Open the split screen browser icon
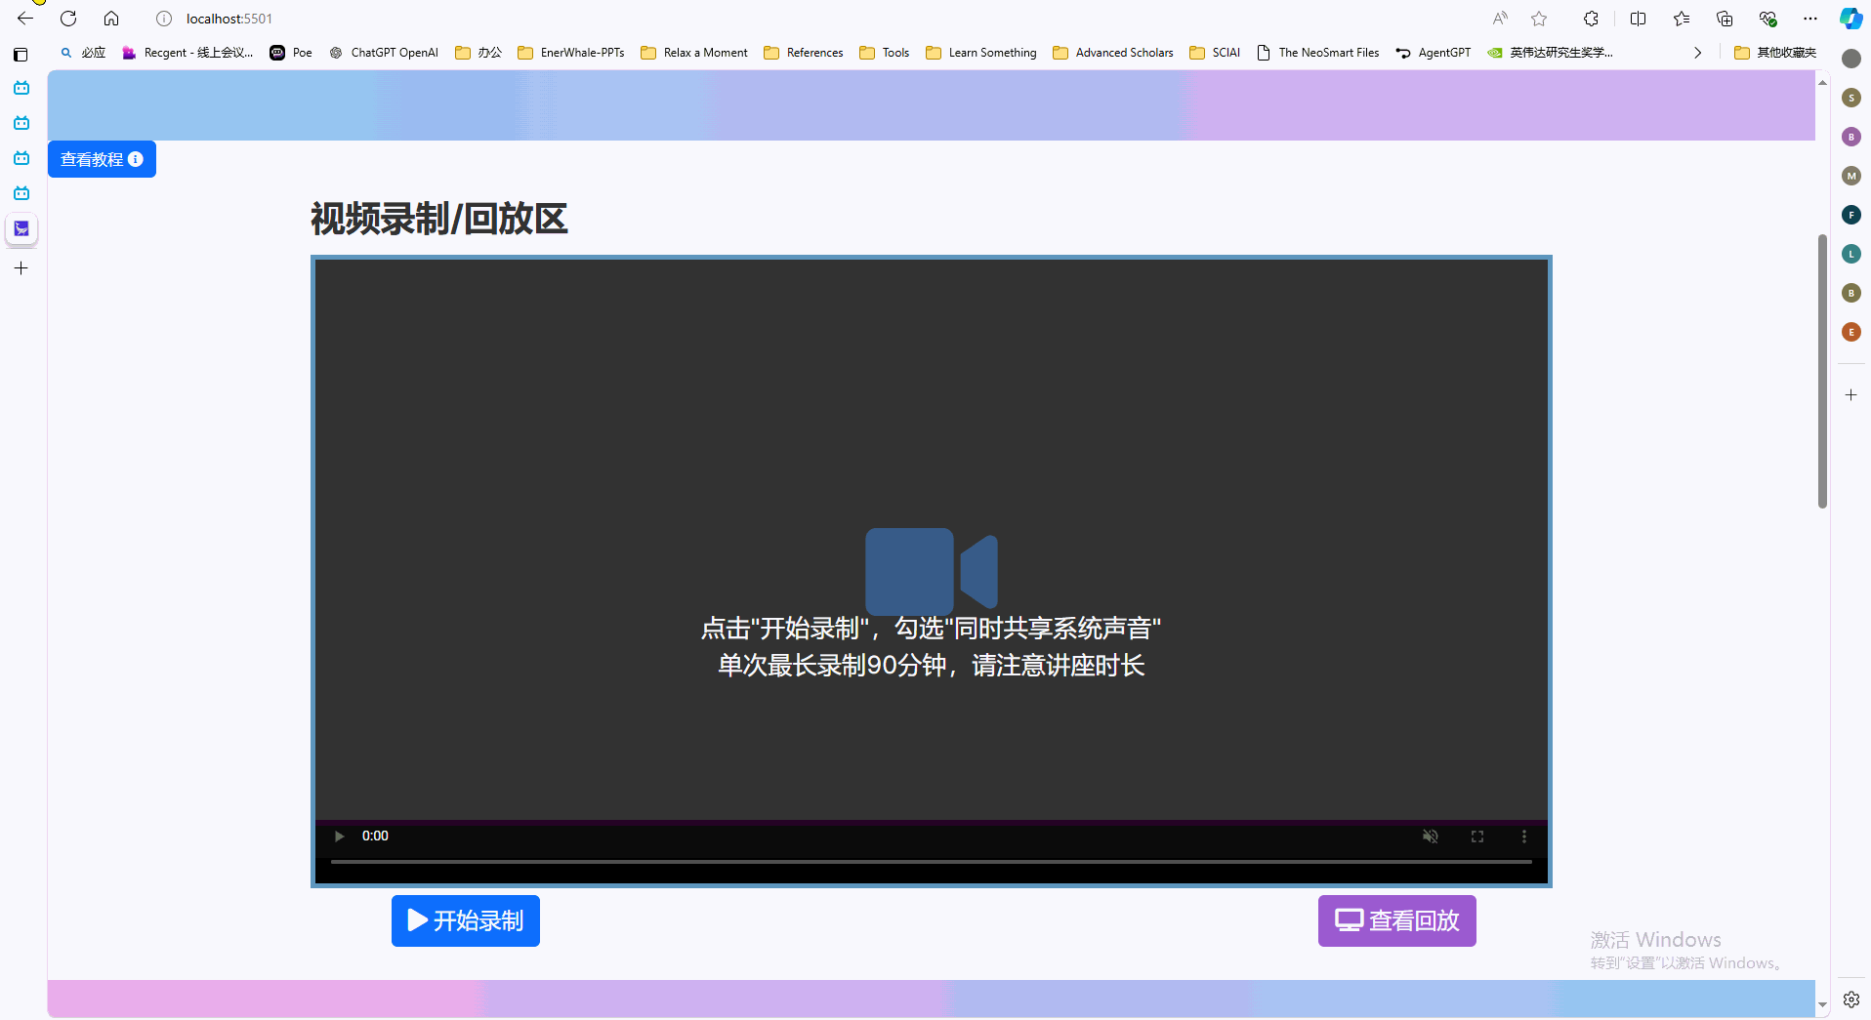 (x=1639, y=18)
